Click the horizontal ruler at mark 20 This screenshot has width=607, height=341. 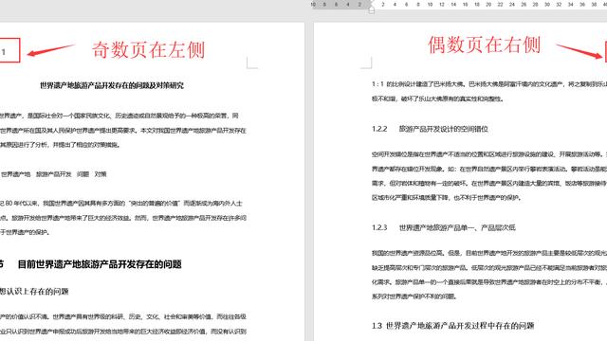pyautogui.click(x=488, y=4)
